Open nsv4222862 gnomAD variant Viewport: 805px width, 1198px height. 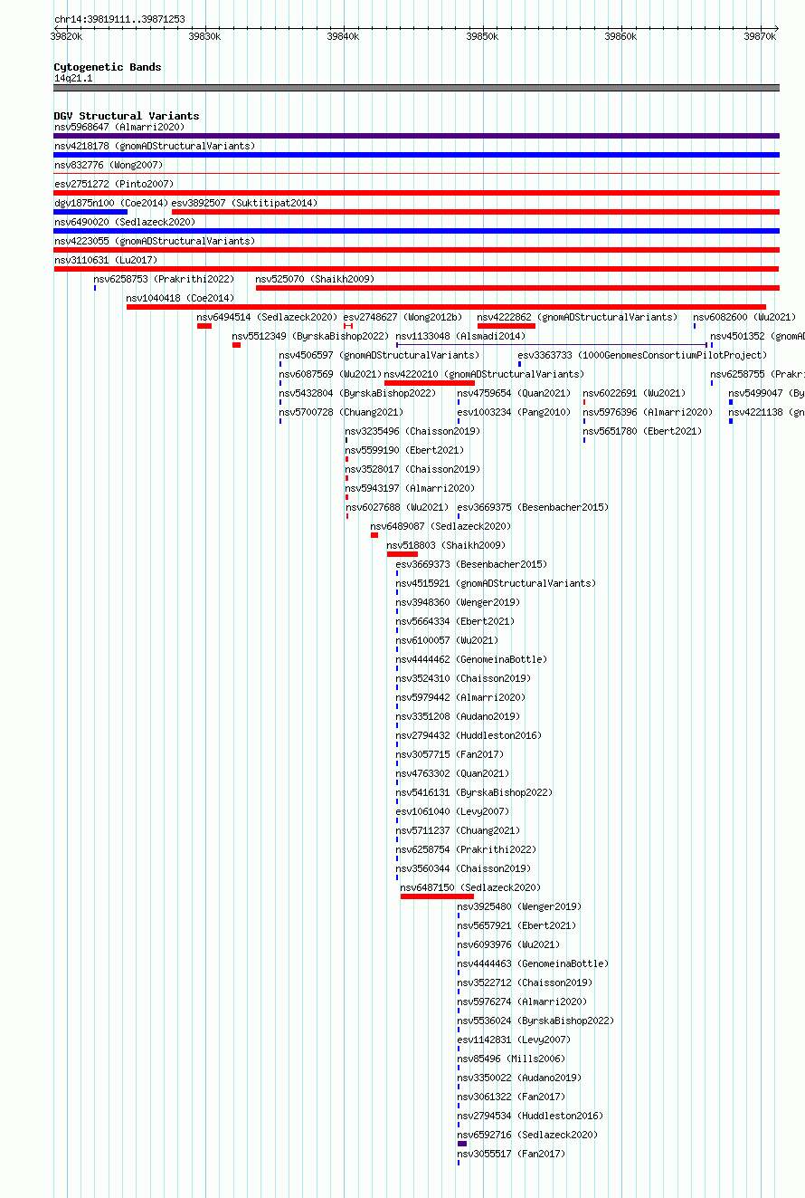point(577,317)
